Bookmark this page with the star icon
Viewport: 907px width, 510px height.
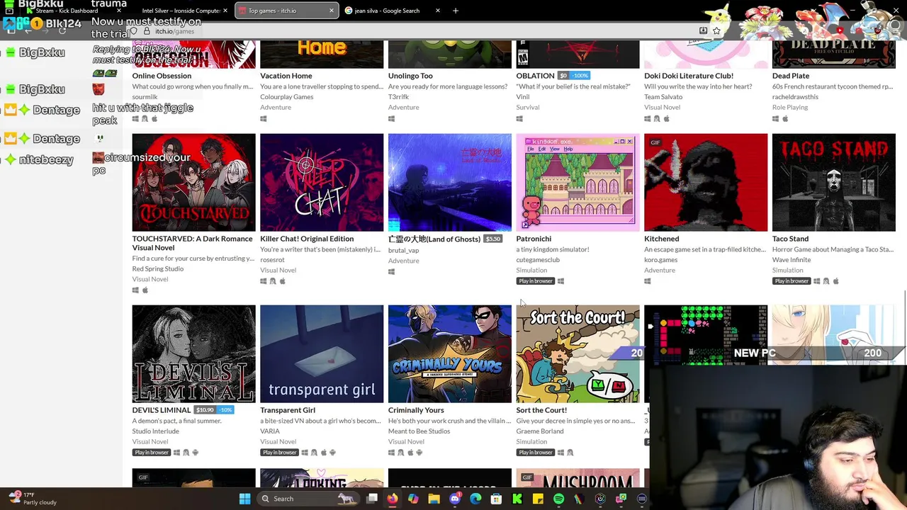(716, 31)
